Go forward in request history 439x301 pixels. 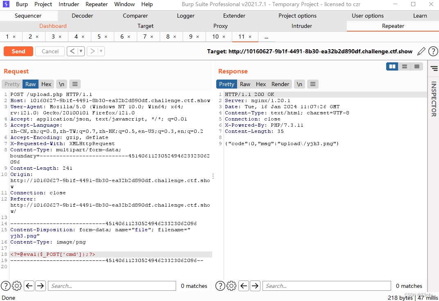click(92, 51)
